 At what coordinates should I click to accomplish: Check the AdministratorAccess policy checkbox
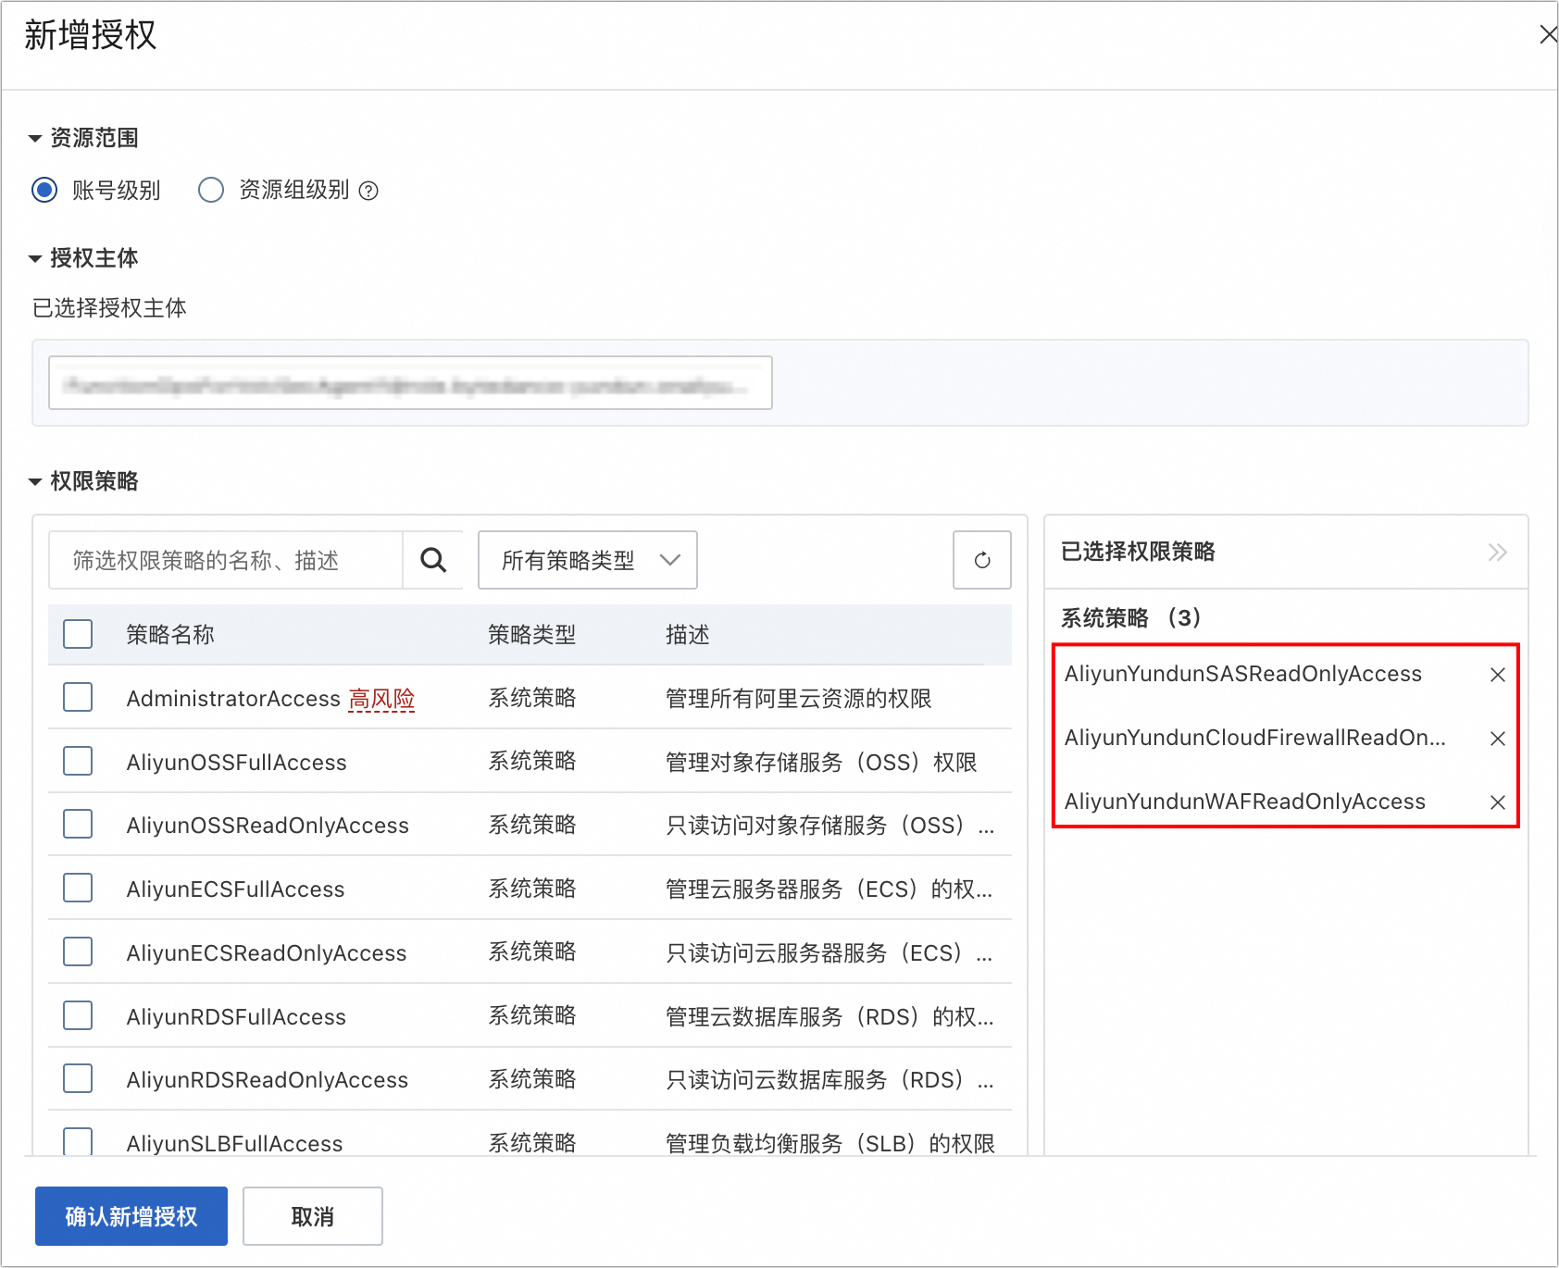click(78, 697)
